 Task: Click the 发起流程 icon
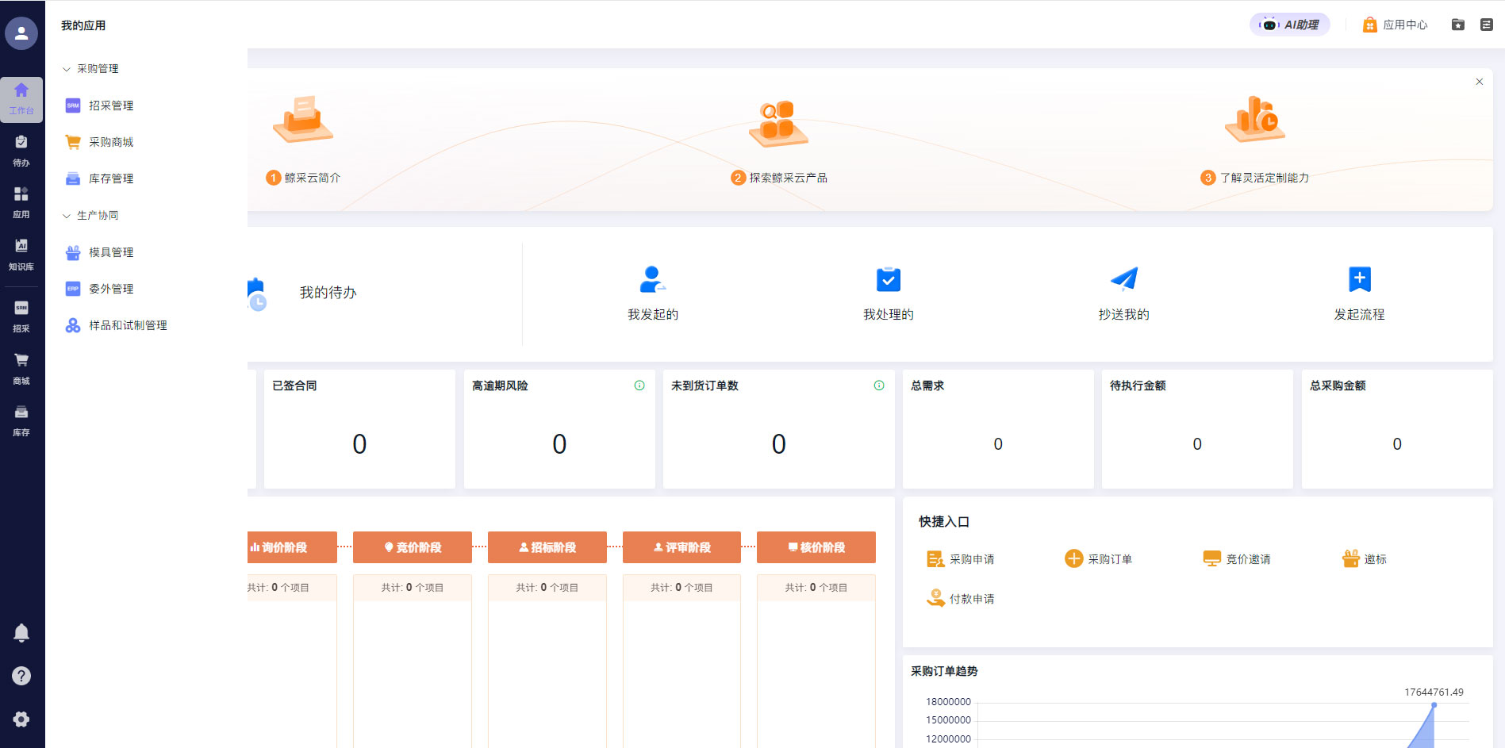1359,280
